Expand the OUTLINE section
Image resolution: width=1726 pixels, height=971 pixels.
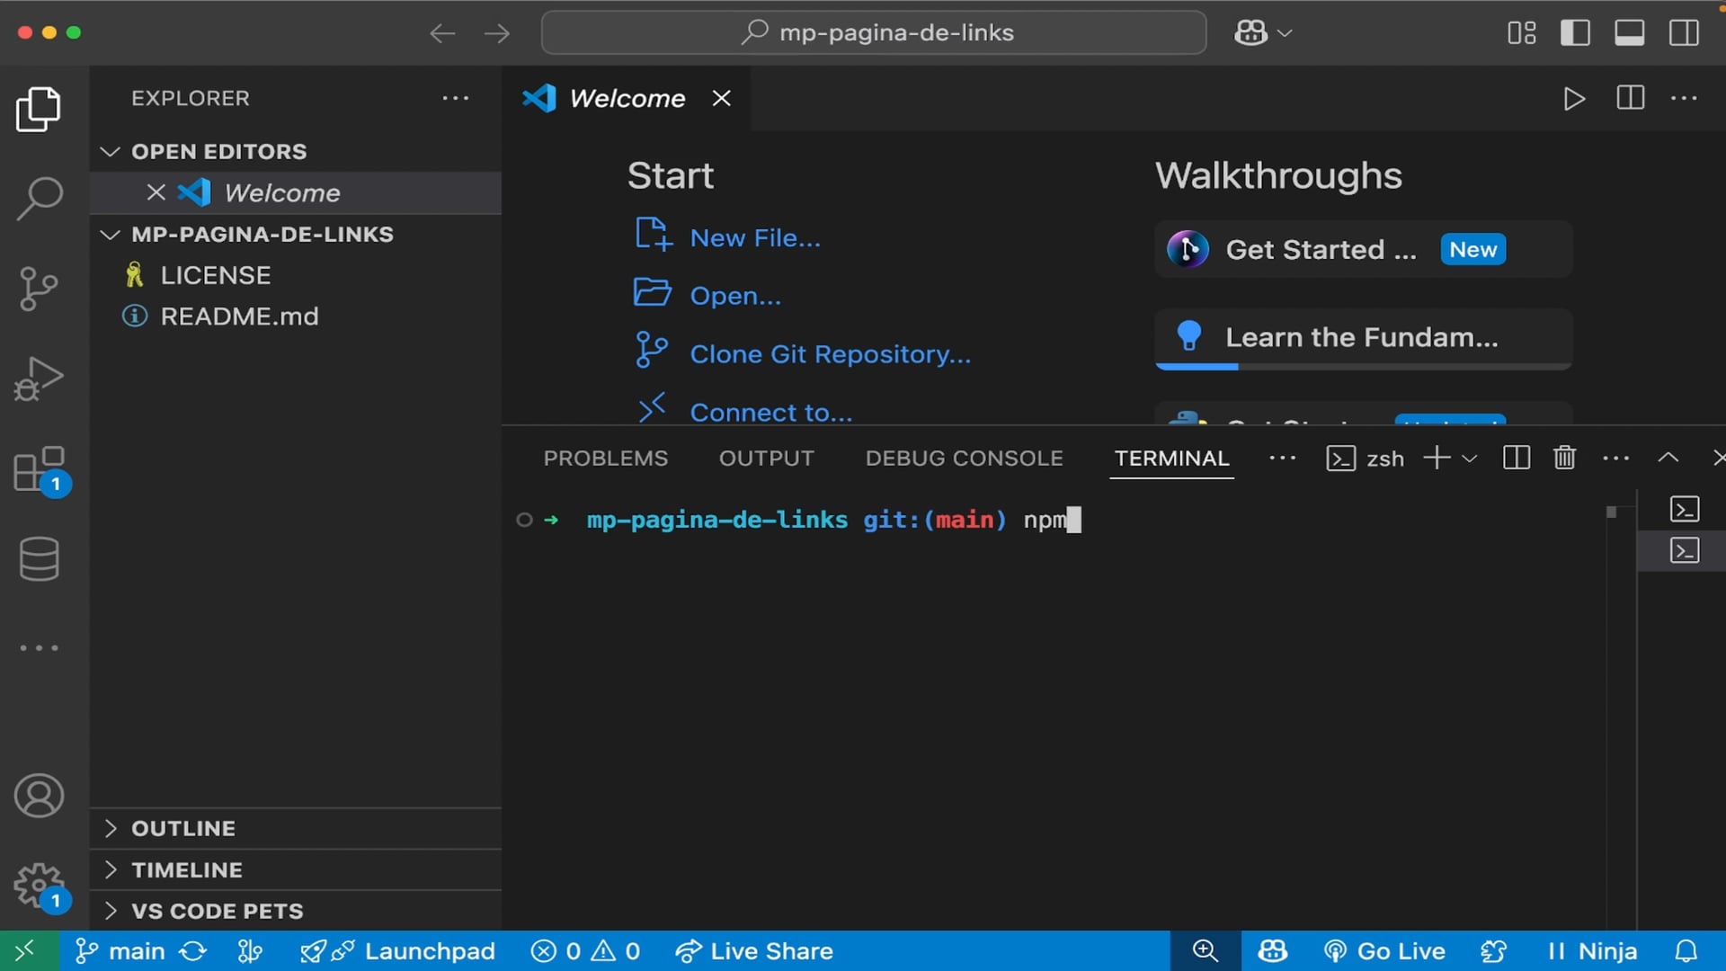pyautogui.click(x=183, y=828)
